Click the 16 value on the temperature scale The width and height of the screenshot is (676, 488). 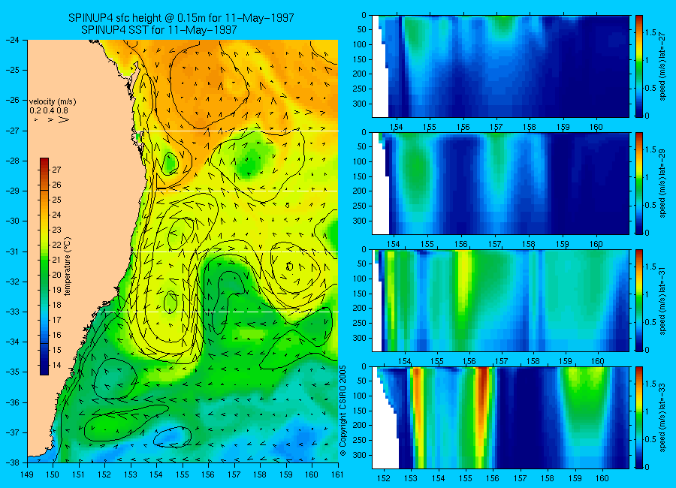coord(56,335)
